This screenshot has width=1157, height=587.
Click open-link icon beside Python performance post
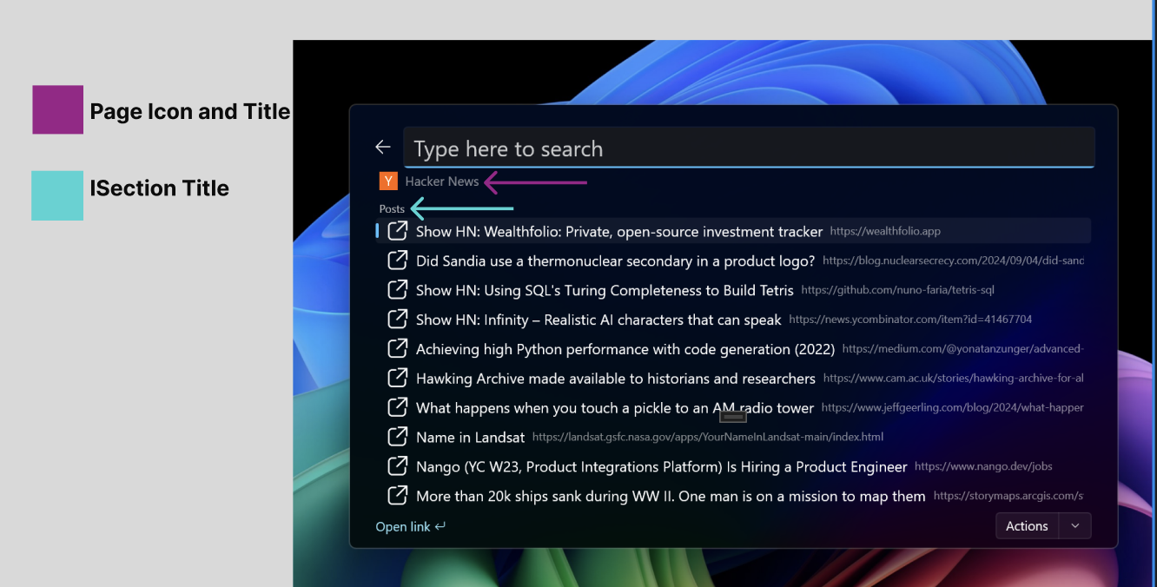click(x=397, y=349)
